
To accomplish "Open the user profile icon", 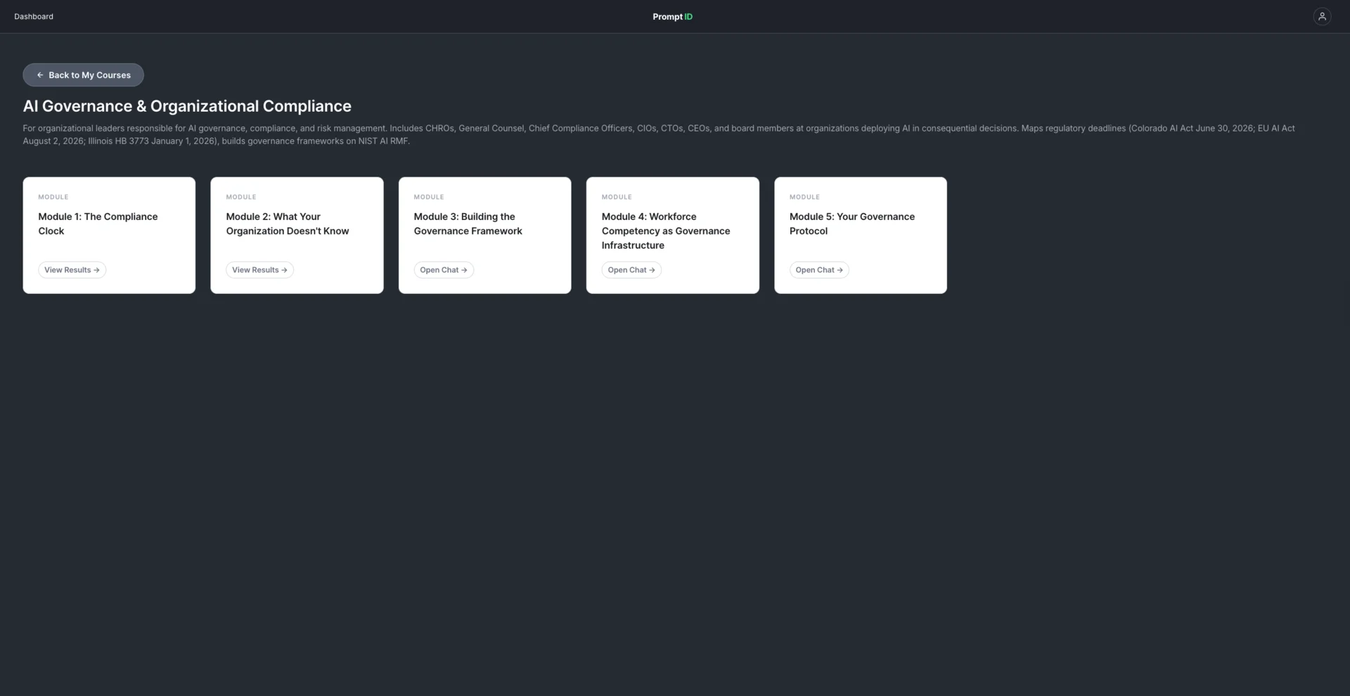I will pyautogui.click(x=1322, y=16).
